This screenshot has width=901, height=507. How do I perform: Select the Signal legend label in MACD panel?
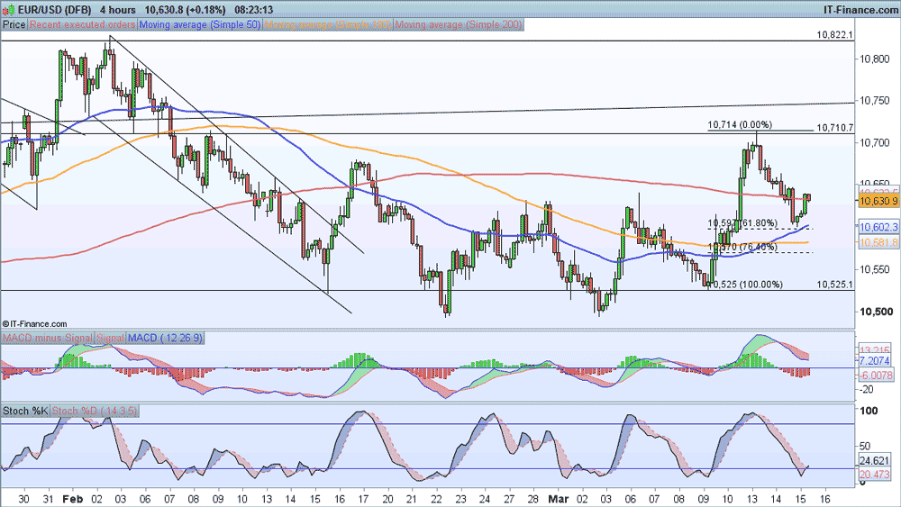(x=110, y=338)
